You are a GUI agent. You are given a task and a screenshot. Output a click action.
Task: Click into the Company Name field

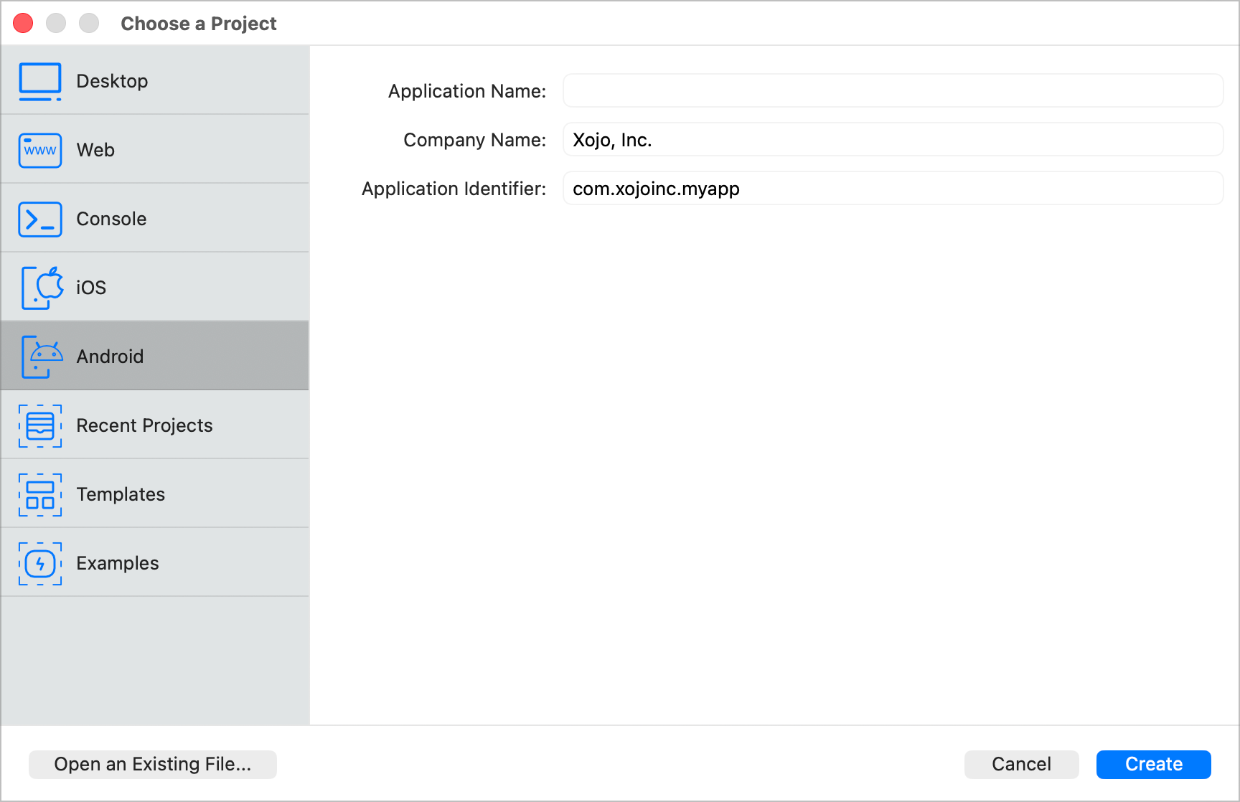[x=893, y=140]
